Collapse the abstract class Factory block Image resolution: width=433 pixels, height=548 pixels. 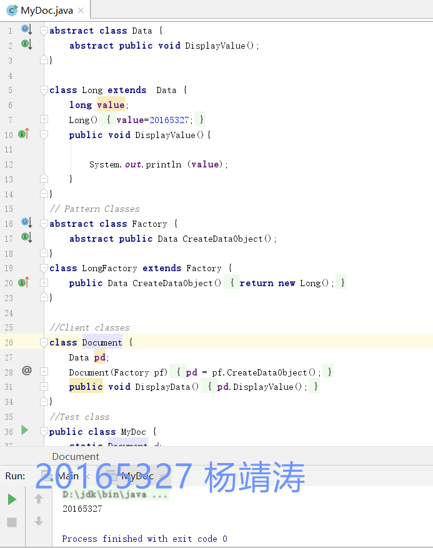pyautogui.click(x=44, y=224)
